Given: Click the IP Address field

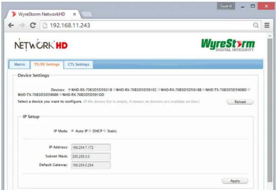Looking at the screenshot, I should click(91, 147).
